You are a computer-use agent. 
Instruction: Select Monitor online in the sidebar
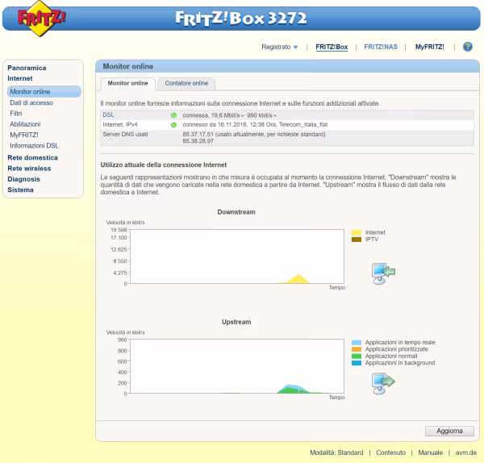tap(44, 92)
